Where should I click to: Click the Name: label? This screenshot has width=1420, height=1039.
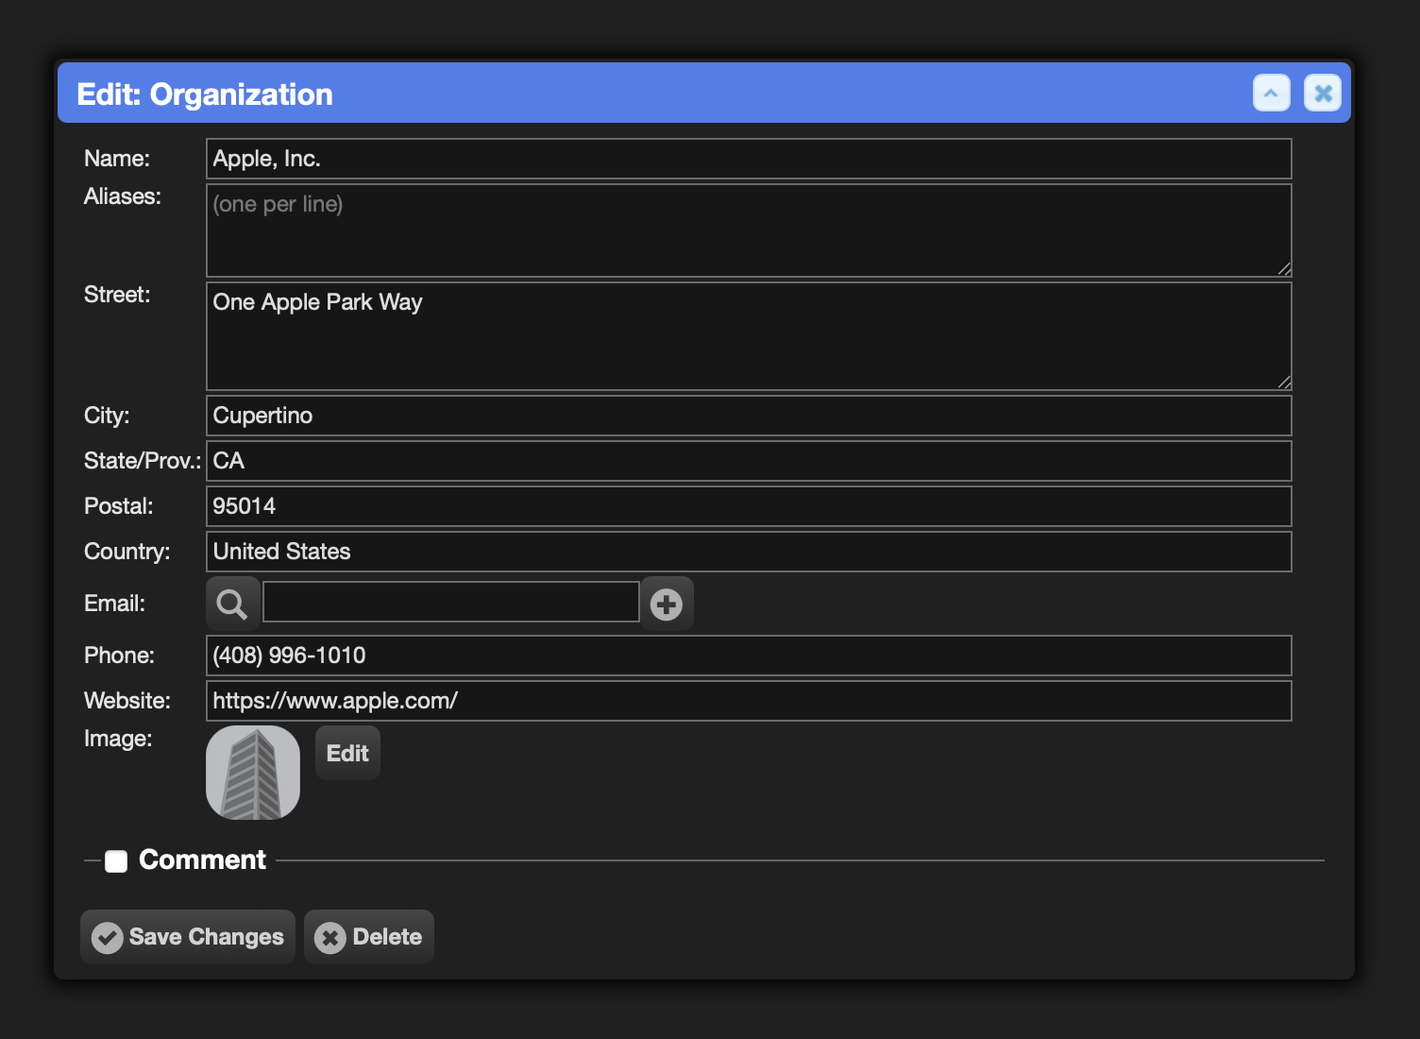pos(117,159)
